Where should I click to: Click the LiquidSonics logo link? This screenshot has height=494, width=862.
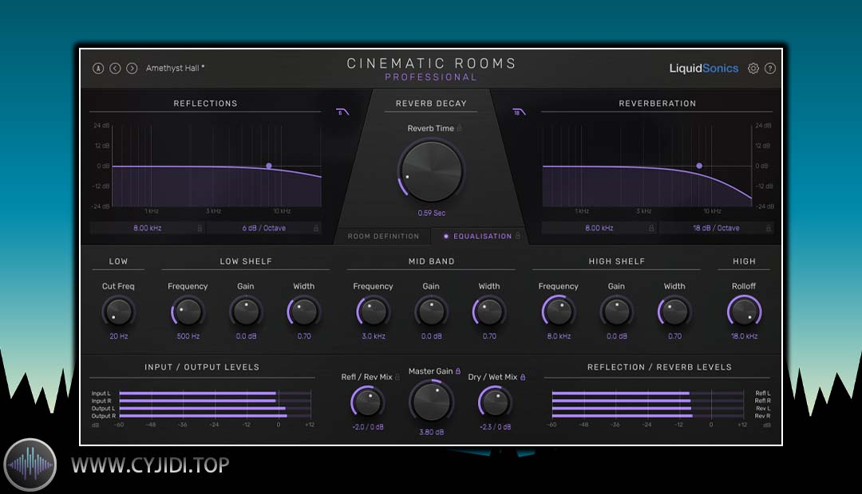(x=703, y=69)
